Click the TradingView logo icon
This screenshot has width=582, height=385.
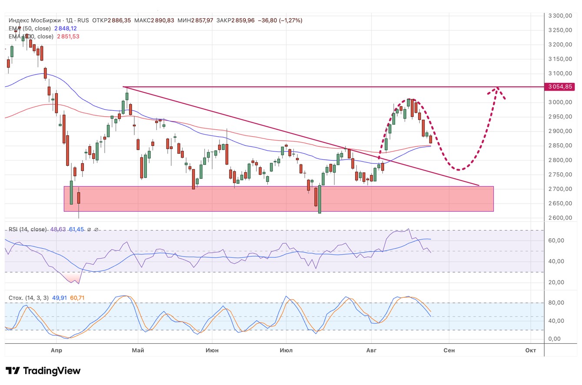pos(13,371)
